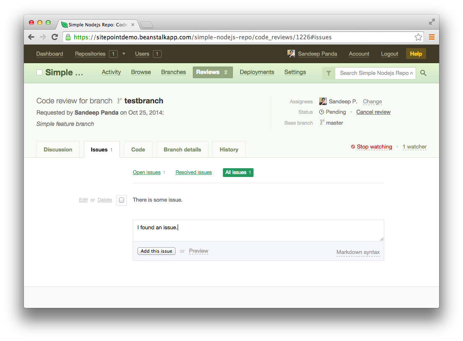Stop watching this code review
Image resolution: width=463 pixels, height=341 pixels.
pos(374,147)
